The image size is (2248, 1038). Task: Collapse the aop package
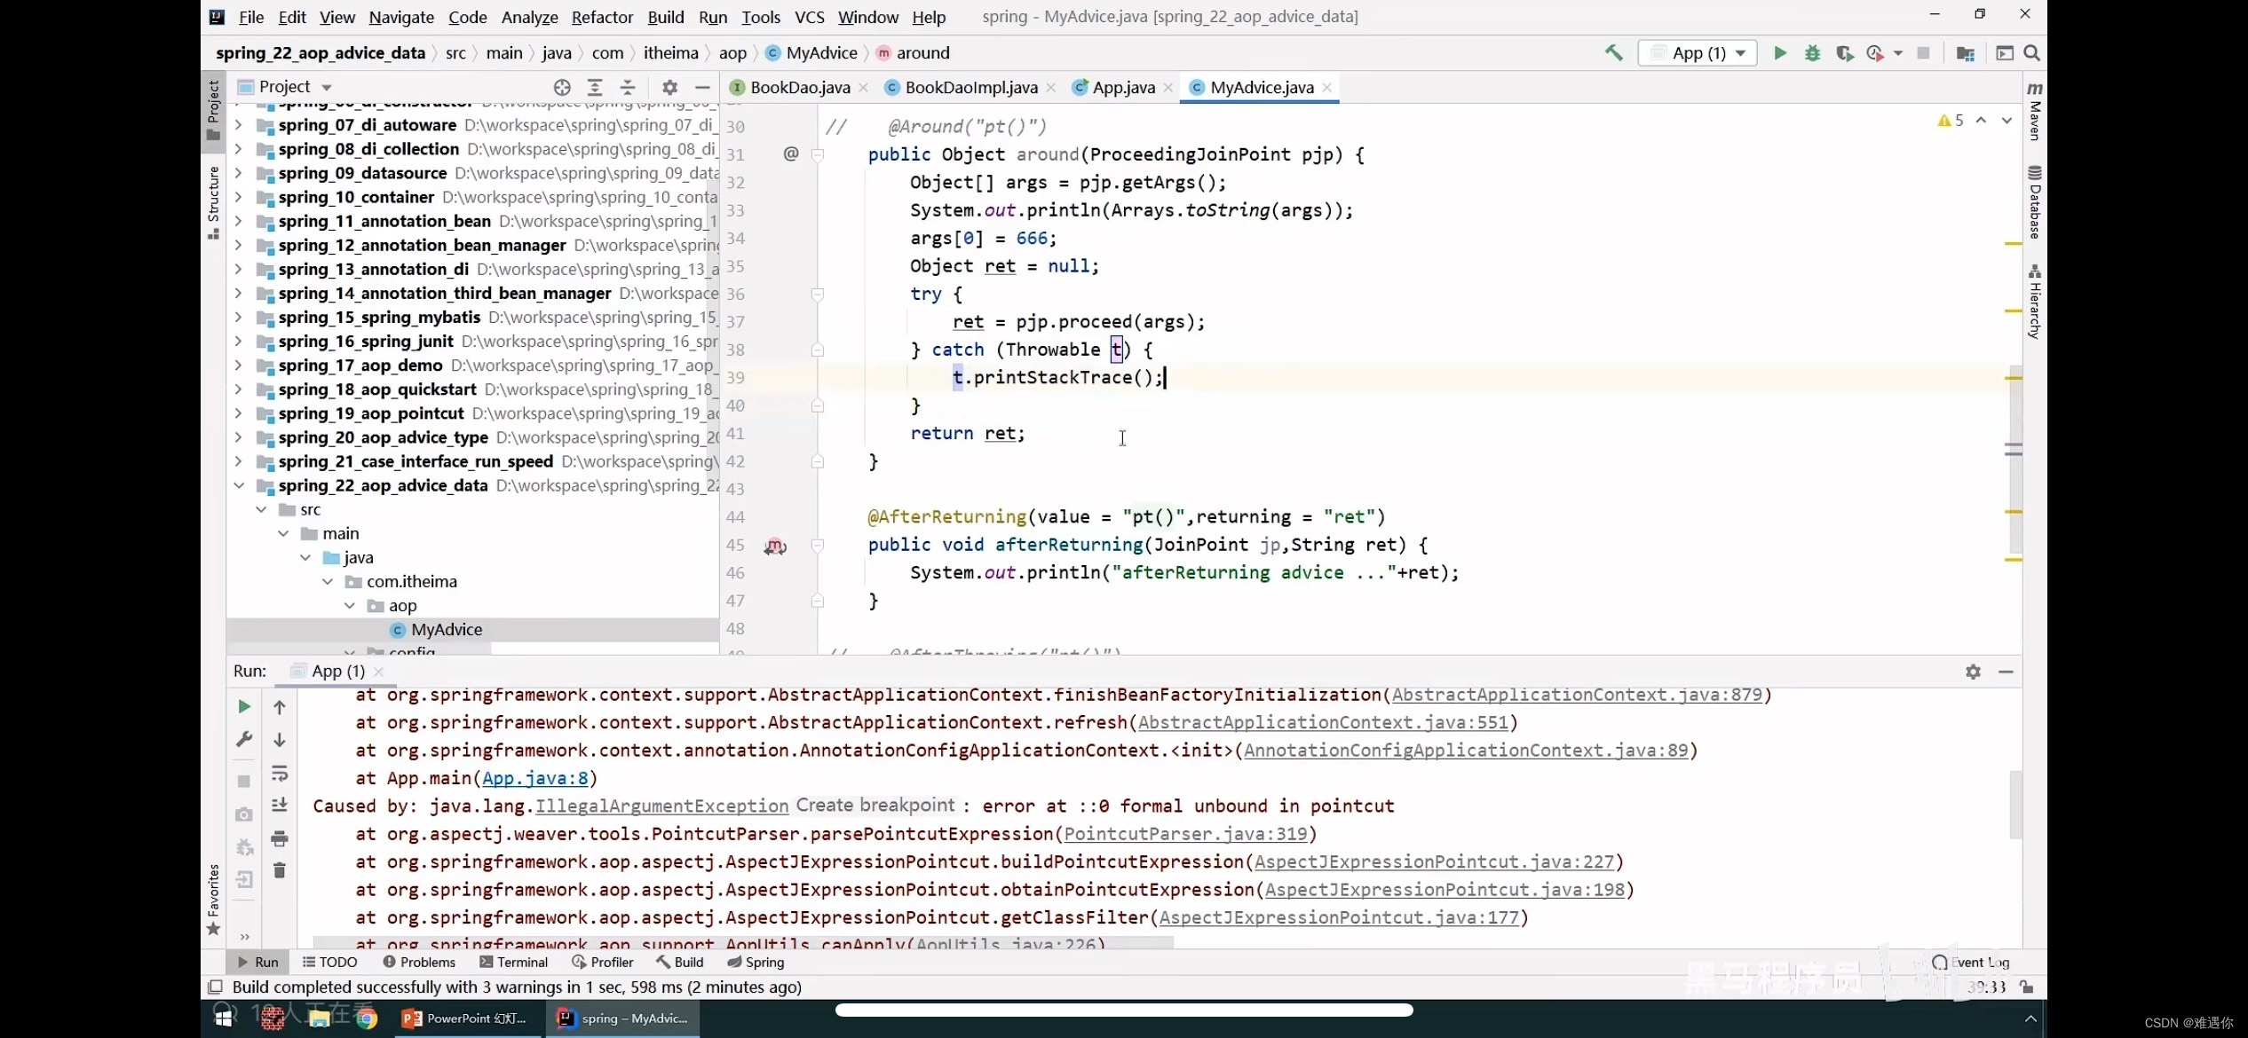(x=350, y=605)
